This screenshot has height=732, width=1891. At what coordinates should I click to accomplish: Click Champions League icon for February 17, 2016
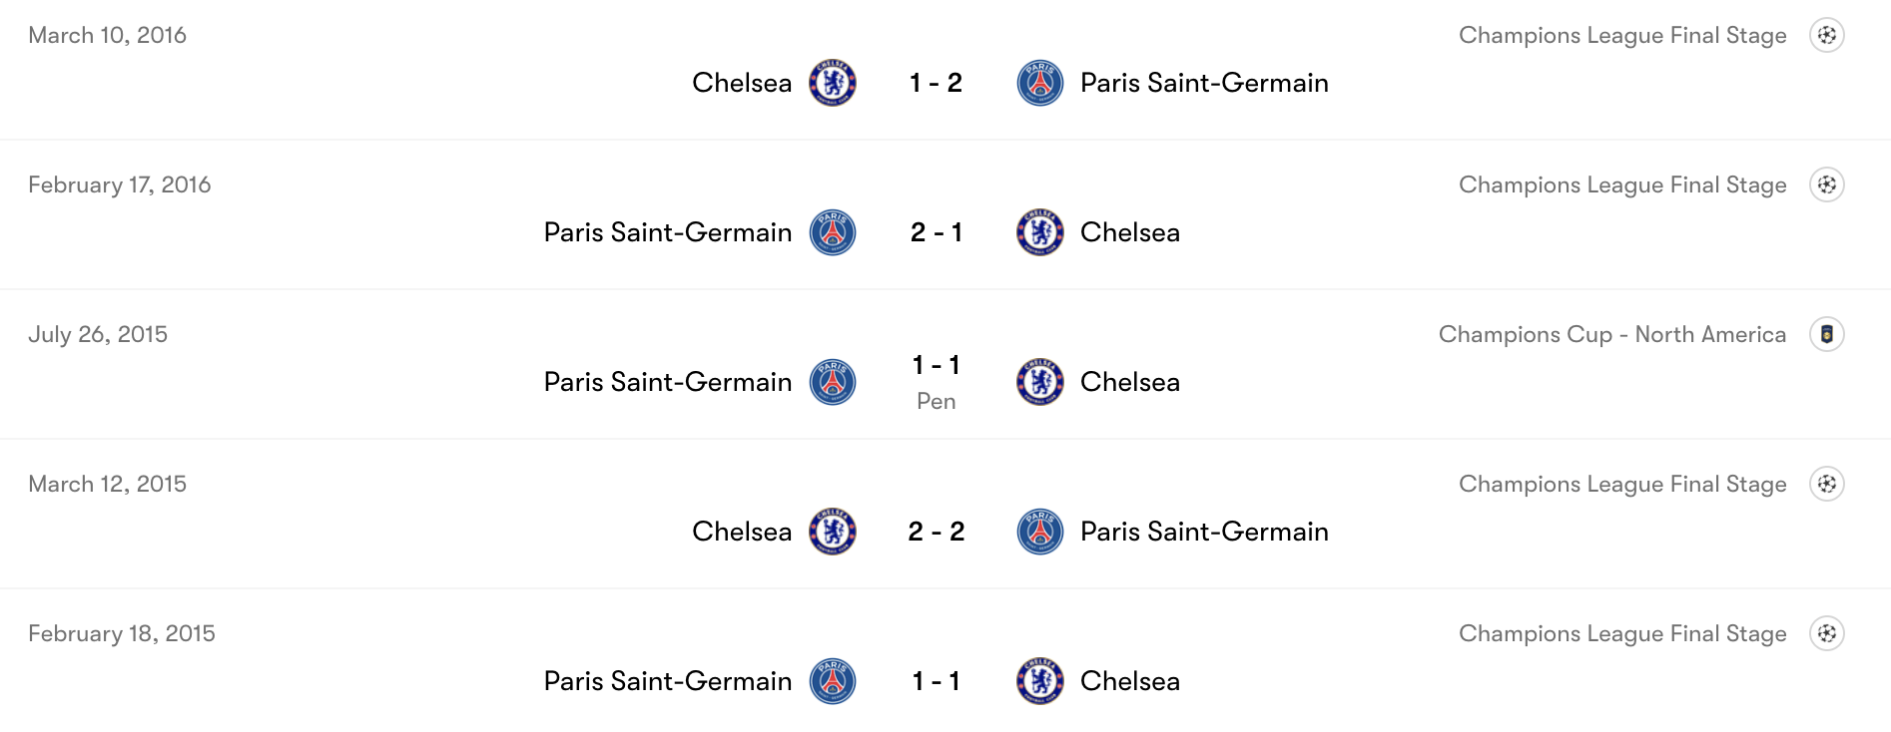coord(1827,184)
